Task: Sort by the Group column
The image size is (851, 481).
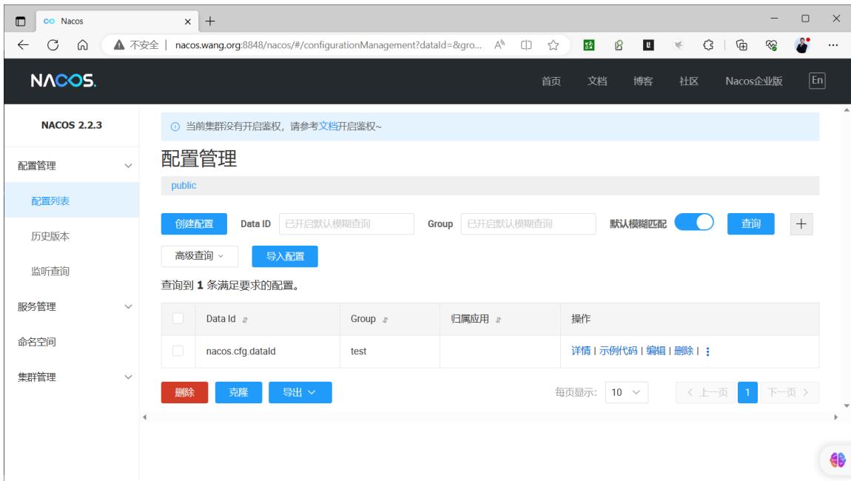Action: [386, 320]
